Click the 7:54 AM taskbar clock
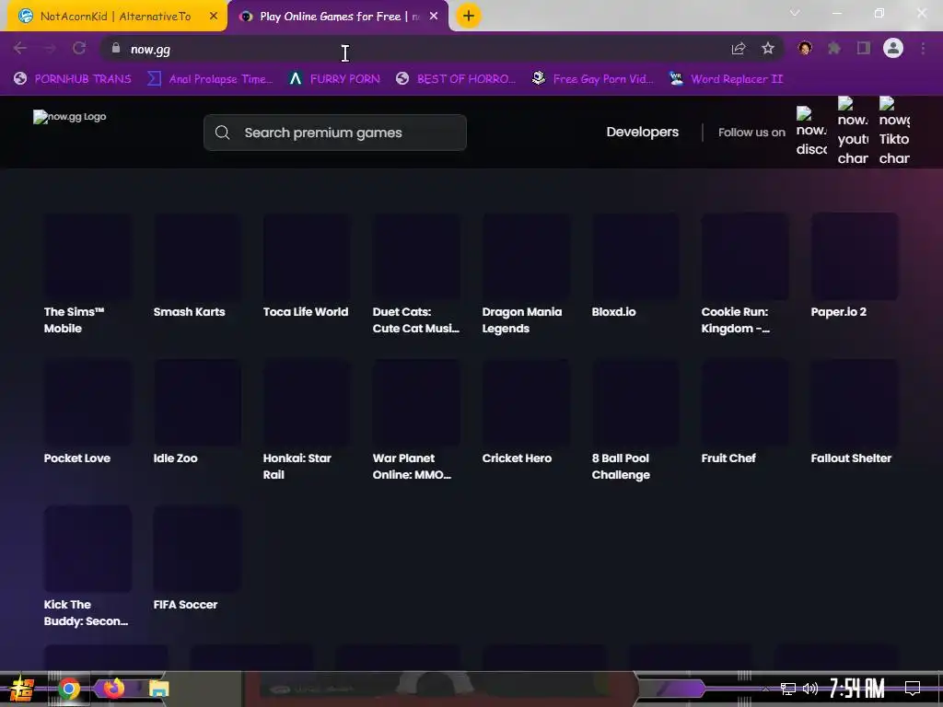 tap(857, 688)
